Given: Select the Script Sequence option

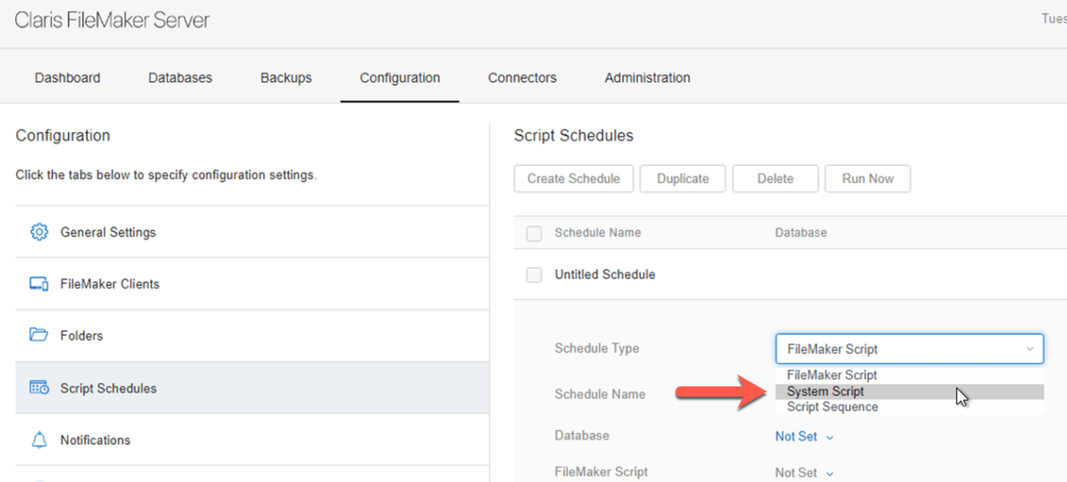Looking at the screenshot, I should [832, 407].
